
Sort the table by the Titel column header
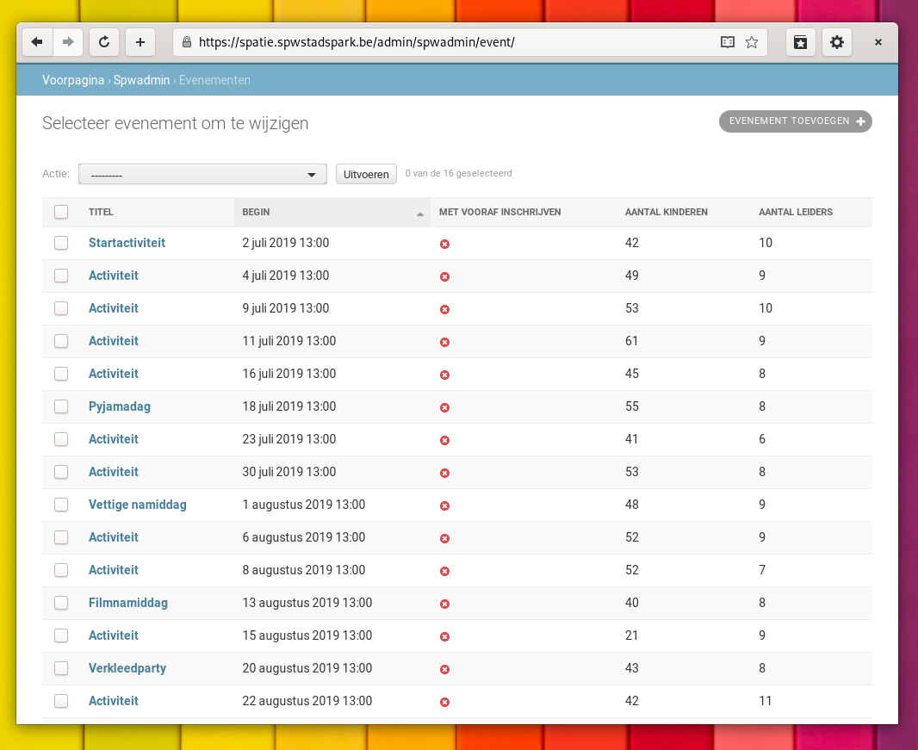click(101, 212)
